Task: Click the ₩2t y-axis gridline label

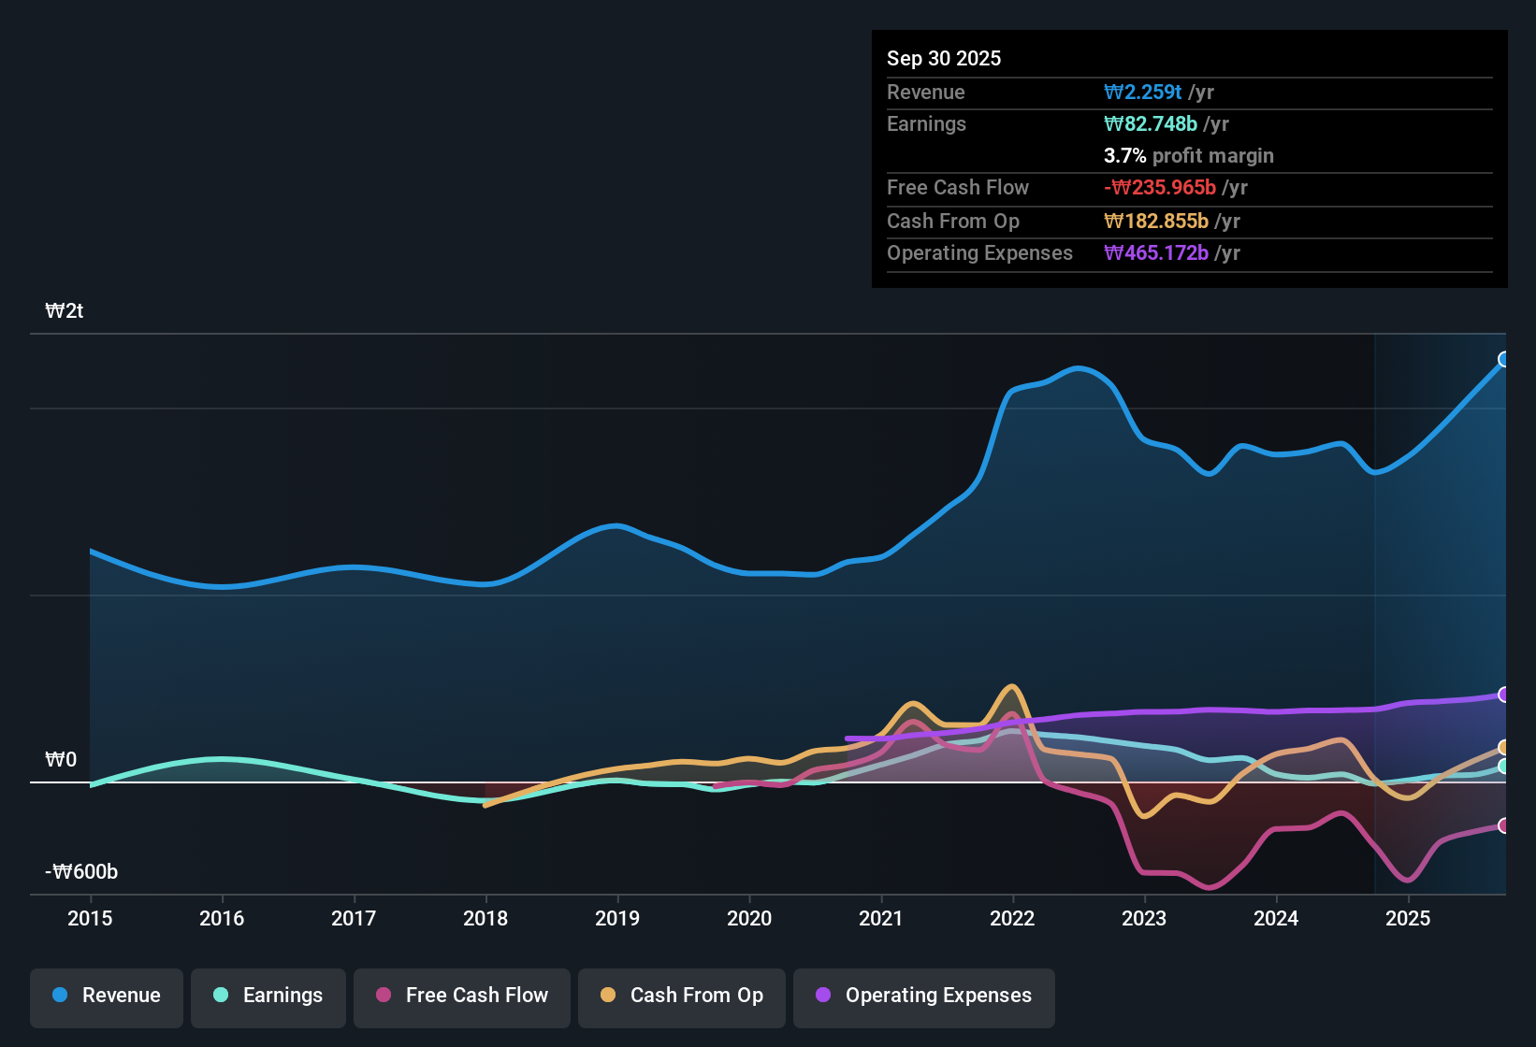Action: click(65, 309)
